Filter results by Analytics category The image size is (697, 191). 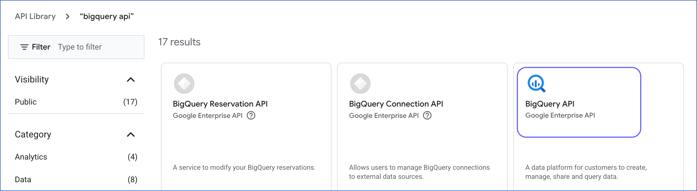(x=76, y=157)
